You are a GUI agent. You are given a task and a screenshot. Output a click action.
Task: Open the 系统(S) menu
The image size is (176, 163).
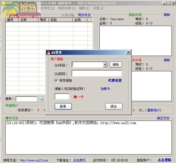click(x=8, y=8)
